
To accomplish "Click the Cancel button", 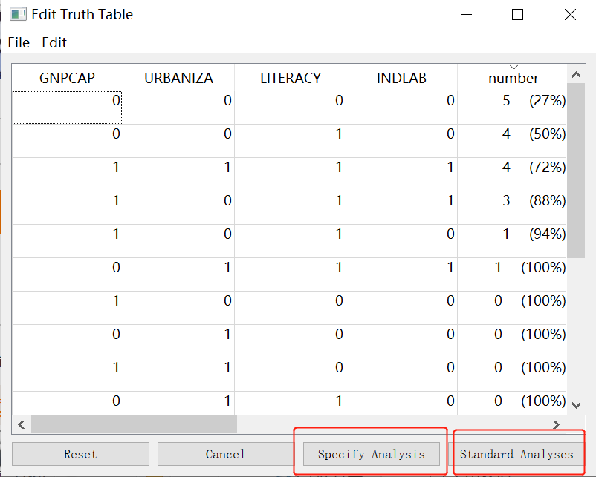I will pos(225,454).
